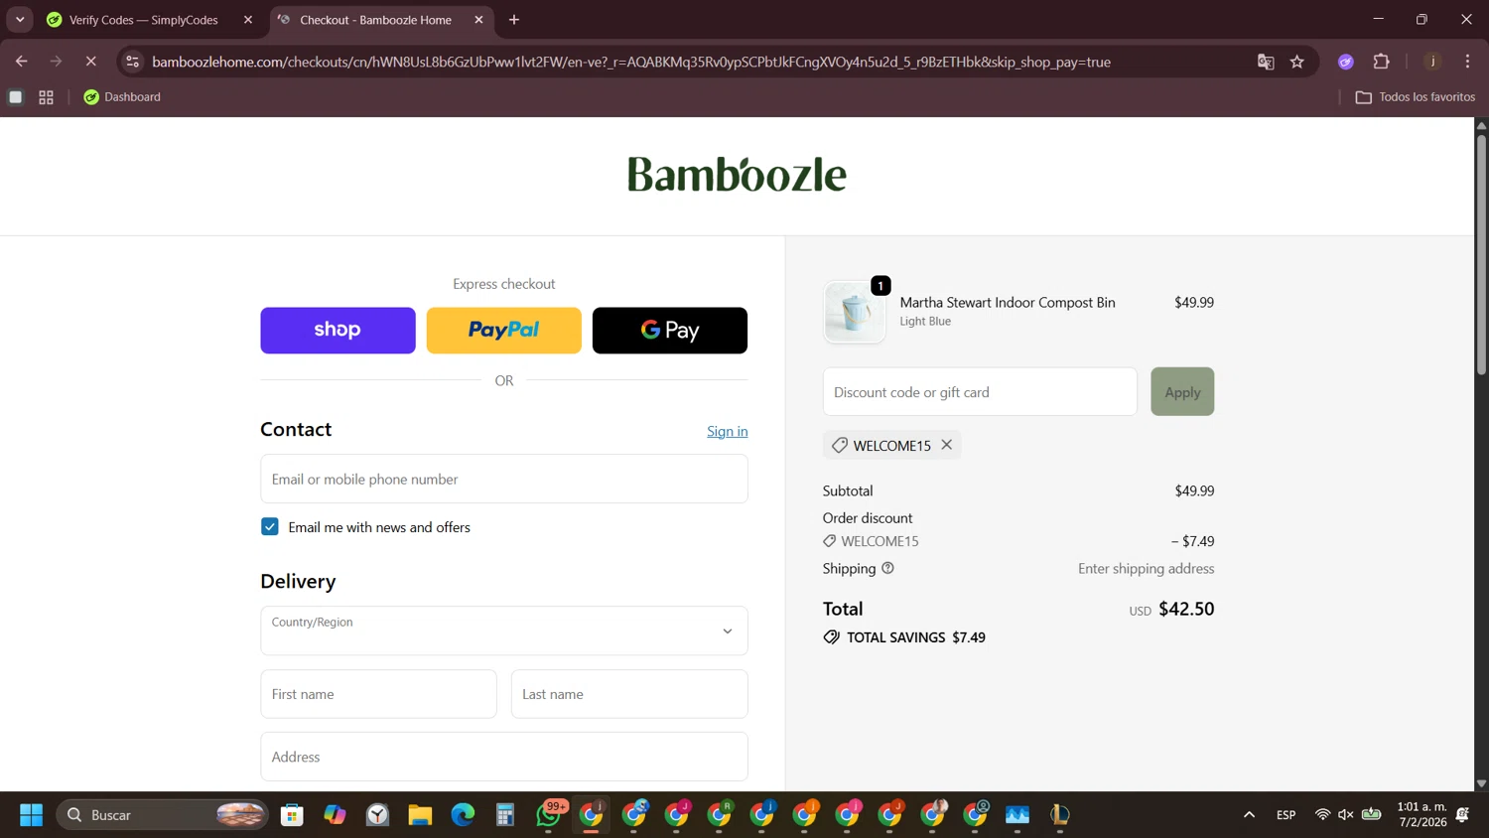Click the Sign in link

728,431
